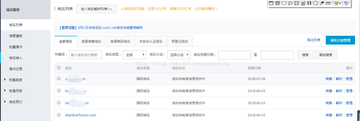Image resolution: width=360 pixels, height=121 pixels.
Task: Select the rectangular region capture tool
Action: [284, 3]
